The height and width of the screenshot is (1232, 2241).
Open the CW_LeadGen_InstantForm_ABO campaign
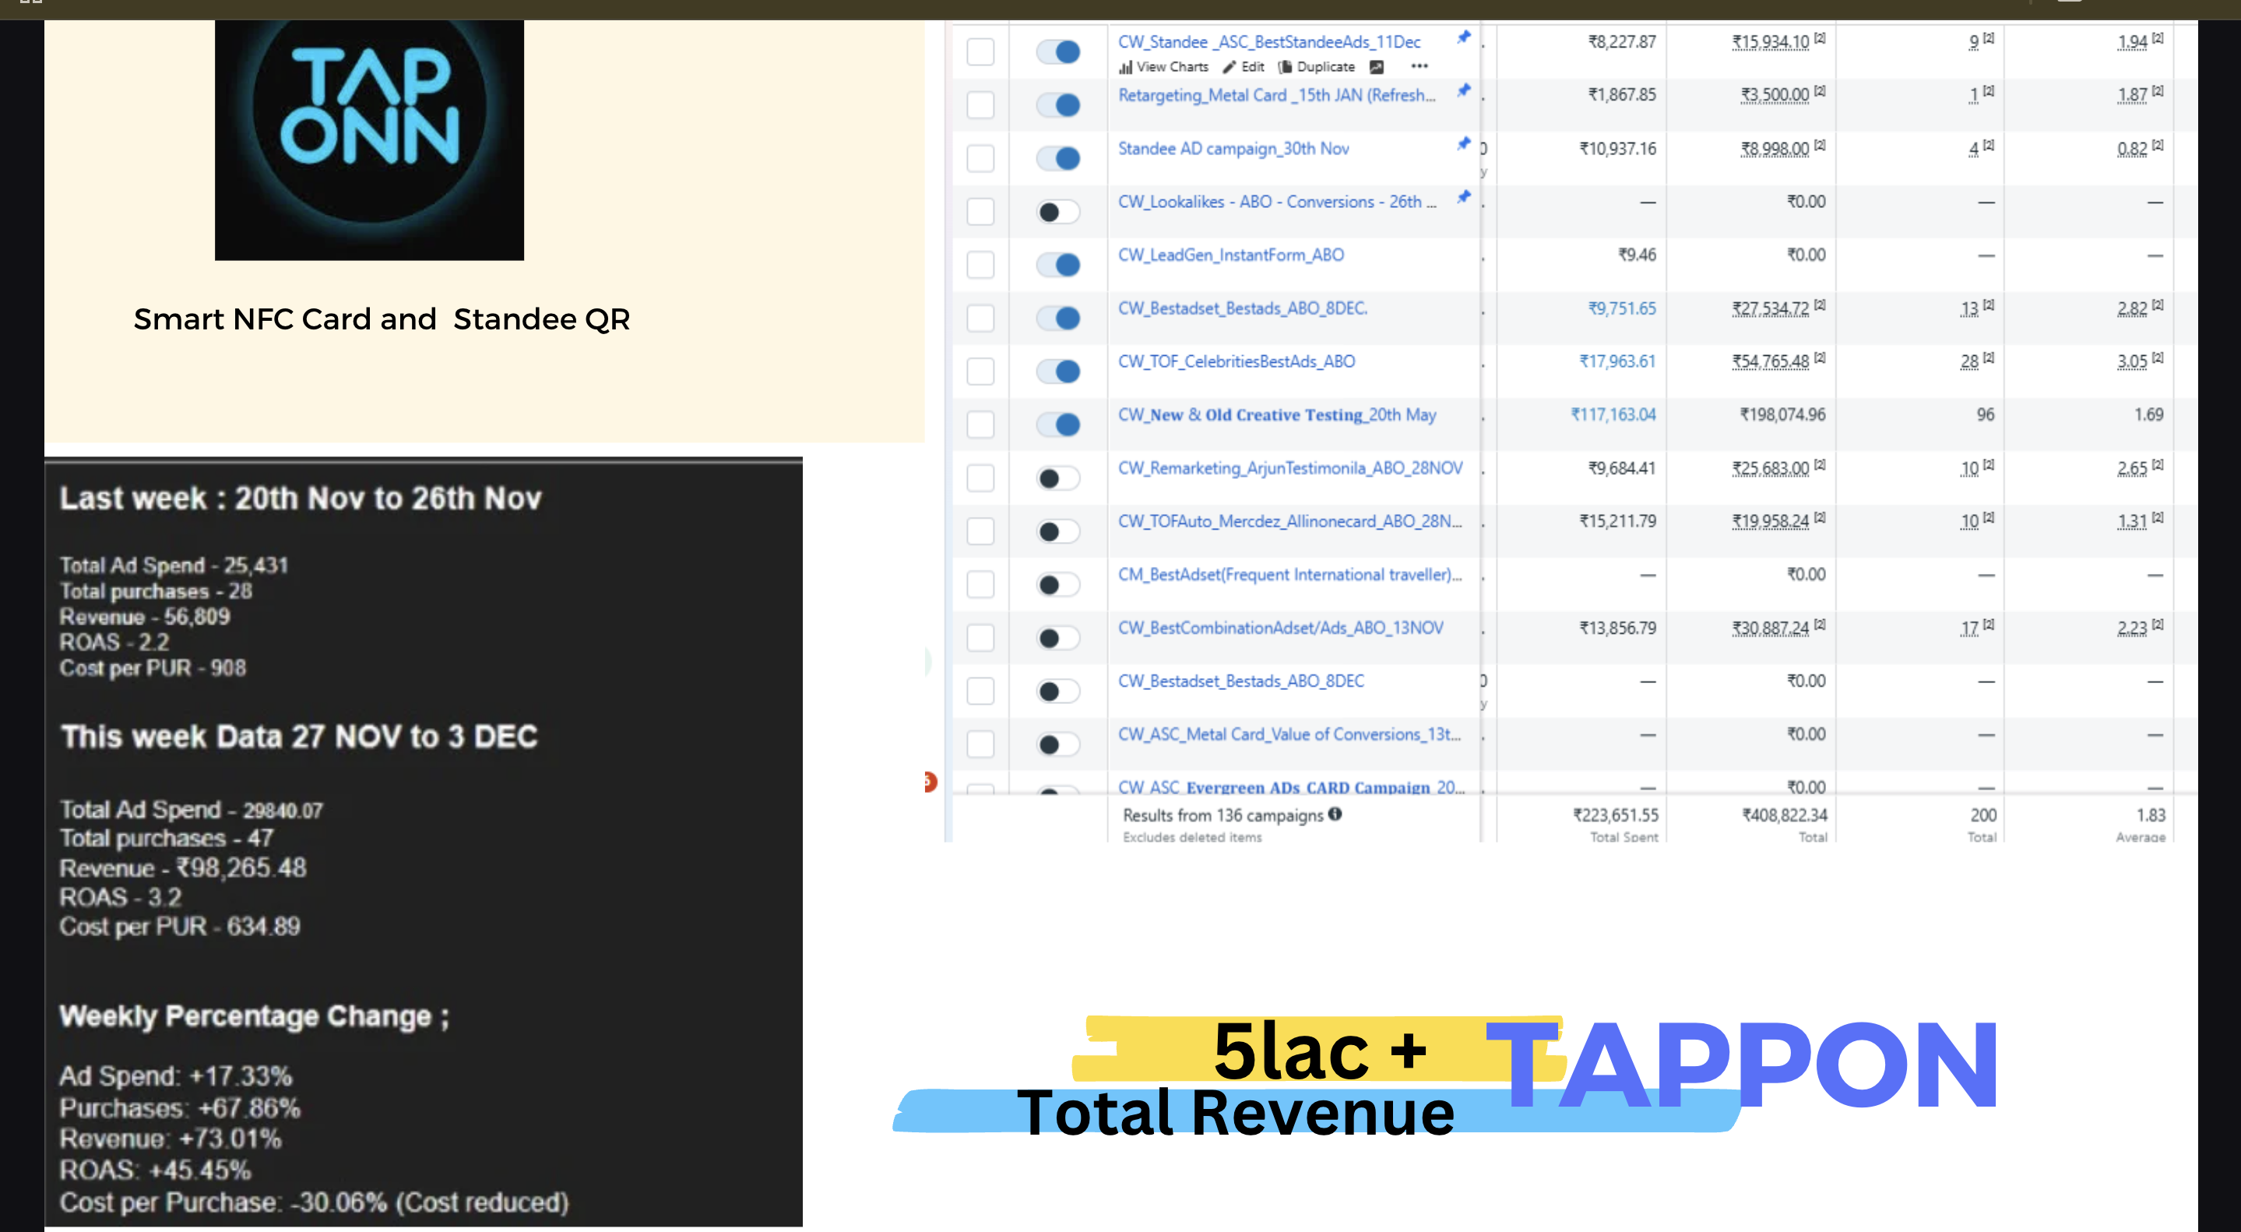pos(1231,255)
